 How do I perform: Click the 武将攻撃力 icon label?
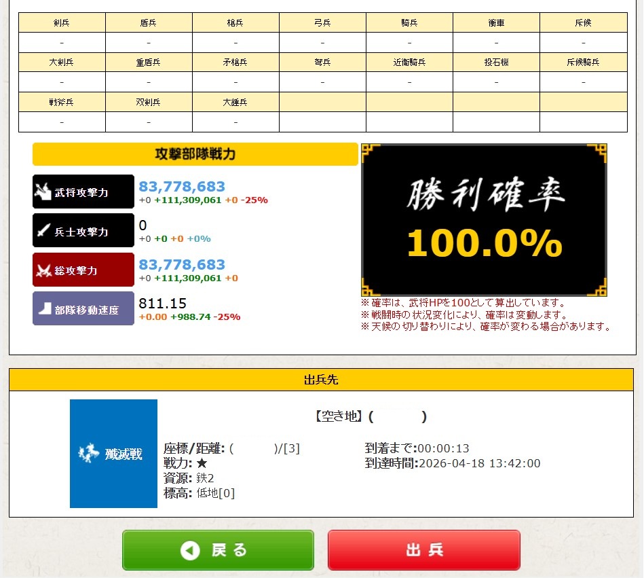pyautogui.click(x=83, y=192)
